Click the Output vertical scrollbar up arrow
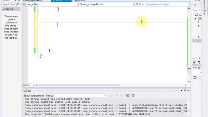This screenshot has width=208, height=117. point(189,100)
